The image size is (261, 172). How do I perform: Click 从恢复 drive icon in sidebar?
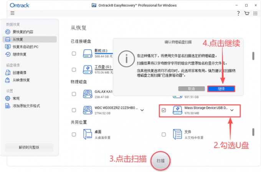point(8,39)
